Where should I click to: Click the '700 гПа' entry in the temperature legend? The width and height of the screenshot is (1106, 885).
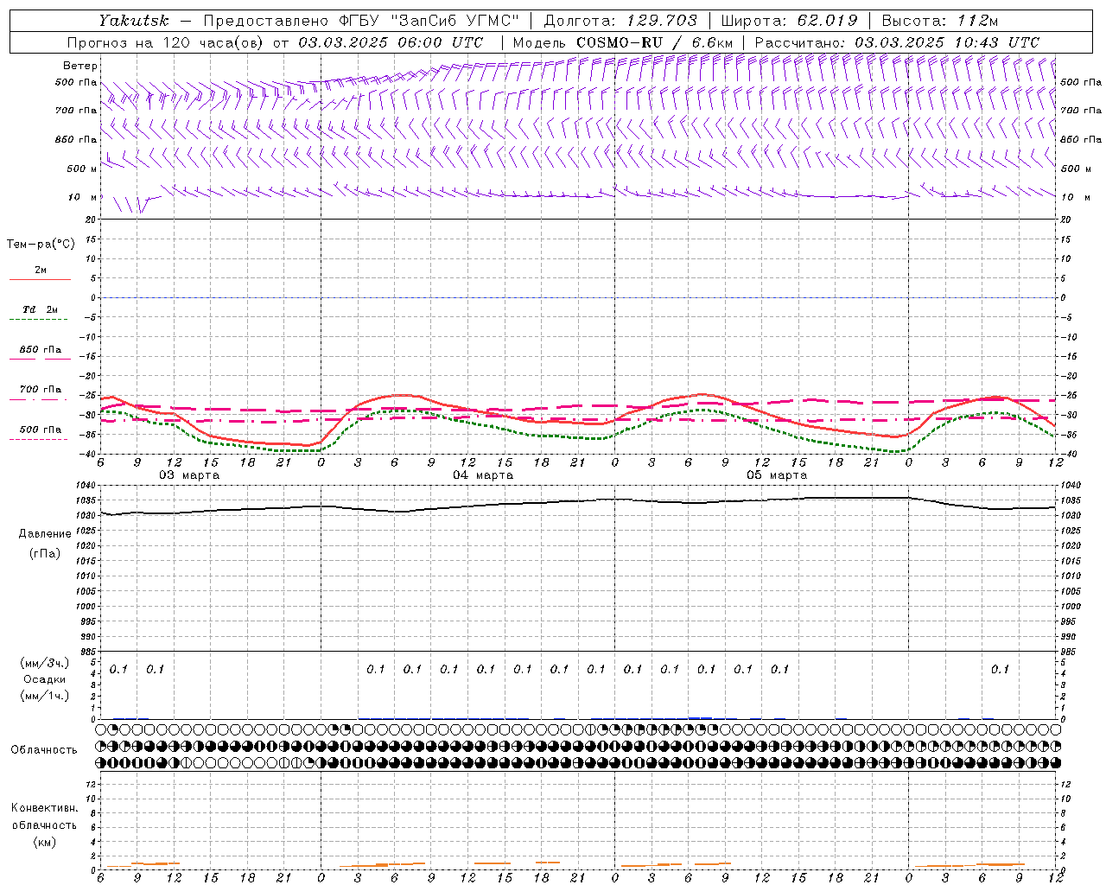point(41,390)
